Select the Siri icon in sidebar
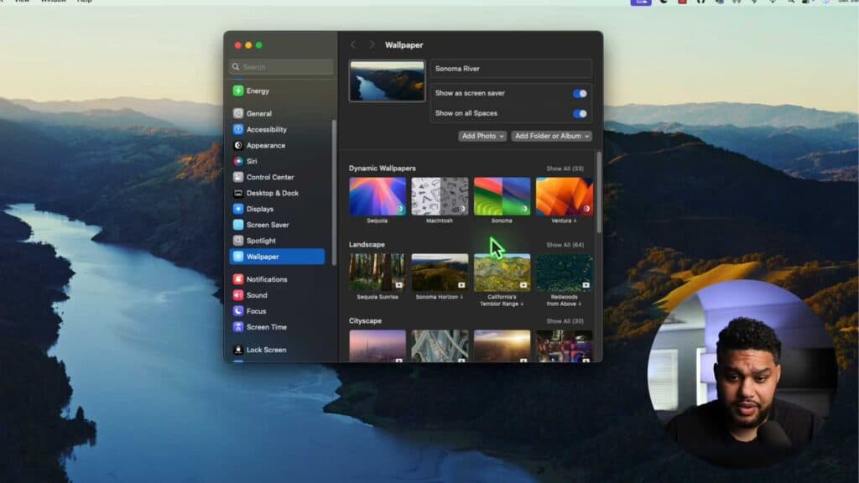The image size is (859, 483). [237, 161]
